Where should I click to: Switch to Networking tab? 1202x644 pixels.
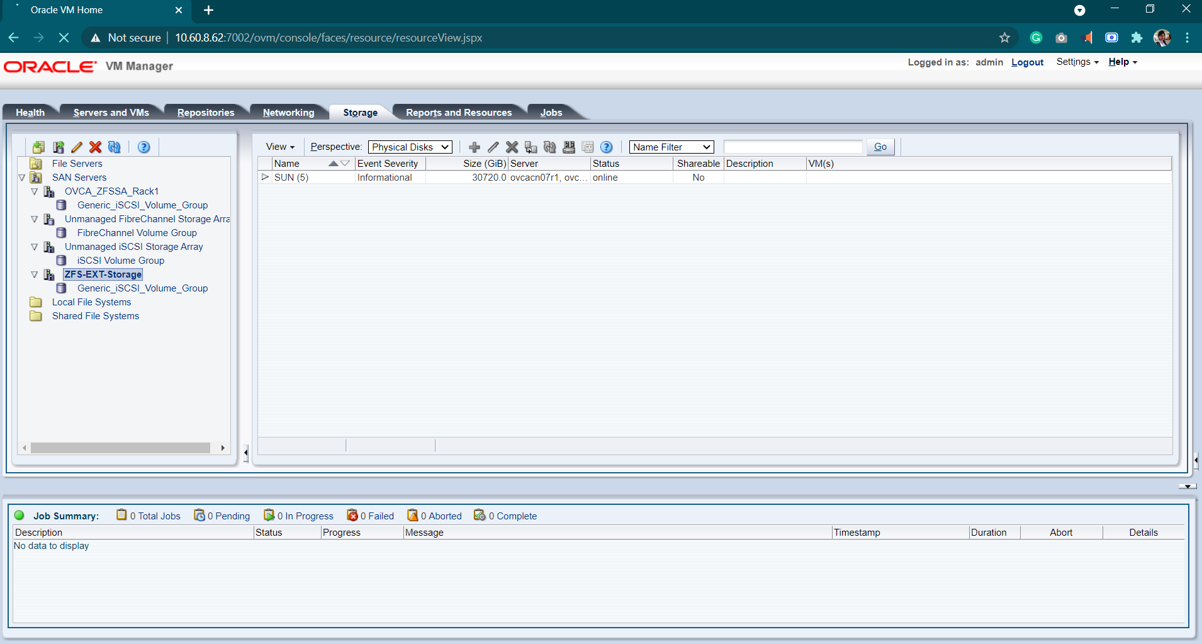coord(288,112)
